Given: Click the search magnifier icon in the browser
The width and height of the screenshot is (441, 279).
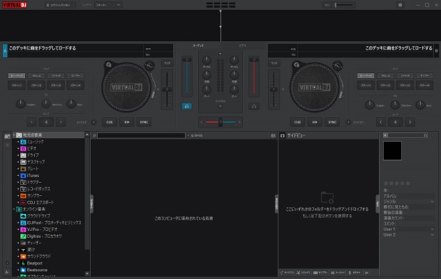Looking at the screenshot, I should 94,135.
